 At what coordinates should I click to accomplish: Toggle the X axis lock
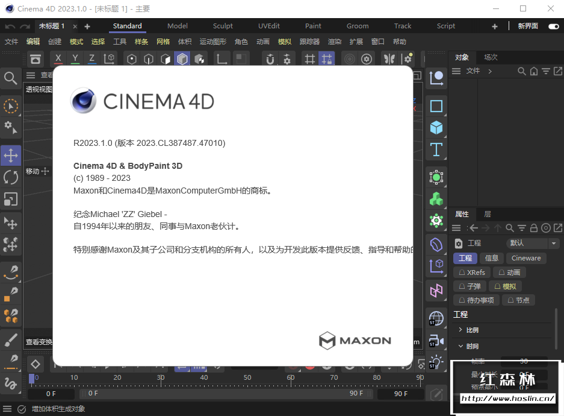click(x=58, y=58)
